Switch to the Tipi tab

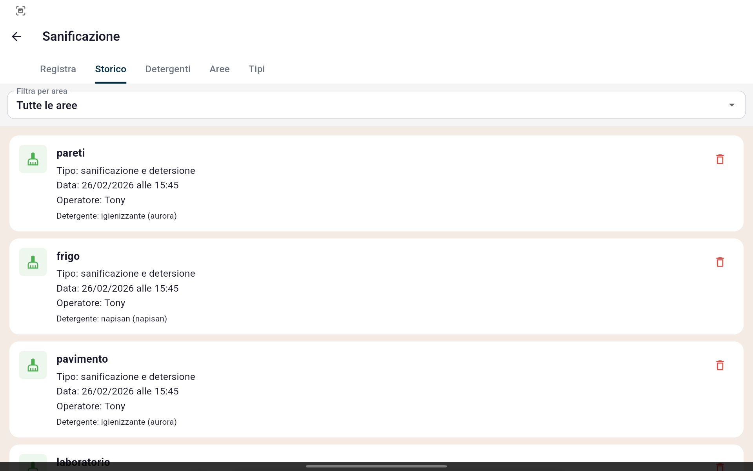(256, 69)
